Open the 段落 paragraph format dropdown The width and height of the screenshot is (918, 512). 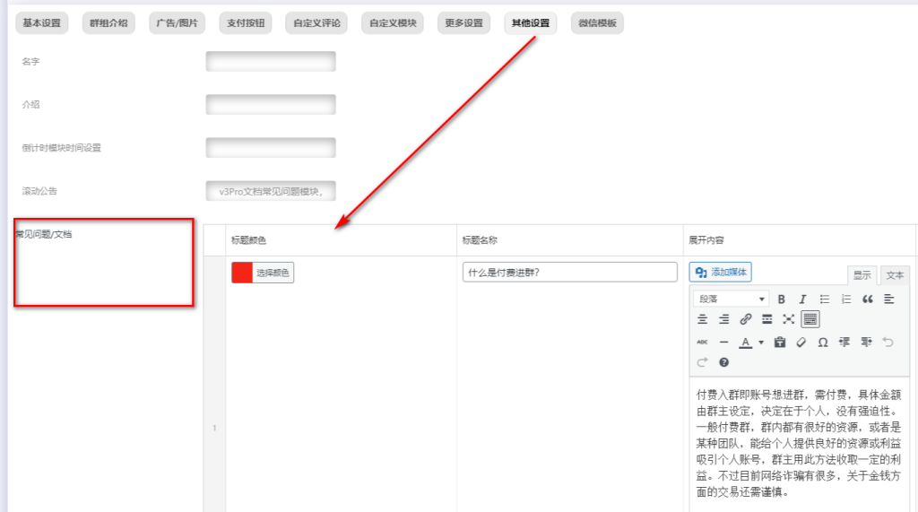(x=732, y=299)
